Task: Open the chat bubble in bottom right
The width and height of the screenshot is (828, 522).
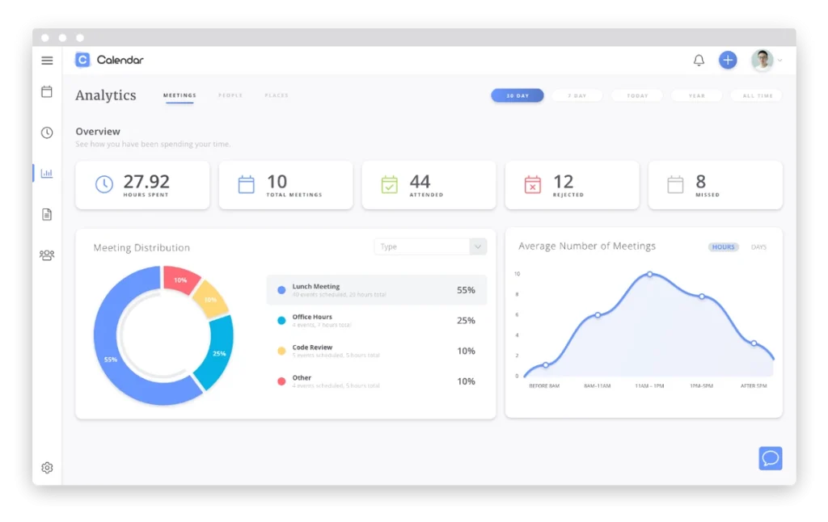Action: pos(770,458)
